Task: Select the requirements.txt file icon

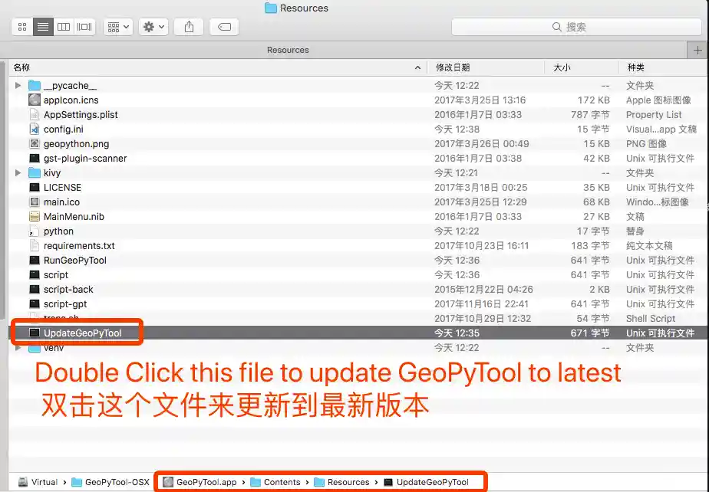Action: pyautogui.click(x=35, y=245)
